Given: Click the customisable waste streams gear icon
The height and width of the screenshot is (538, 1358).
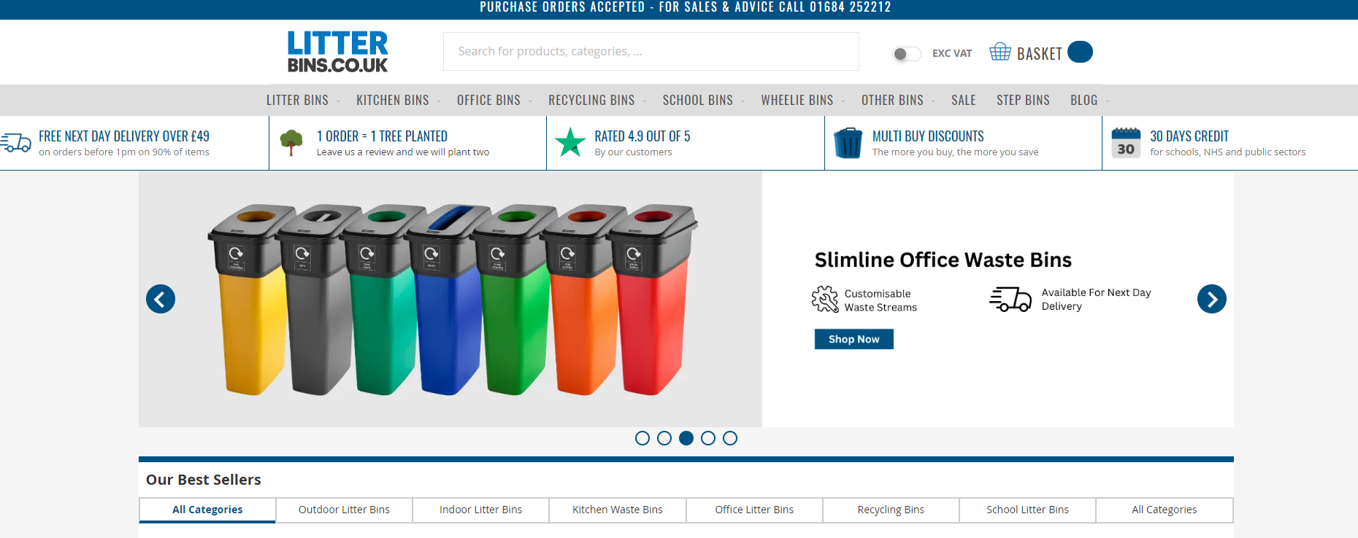Looking at the screenshot, I should tap(825, 299).
